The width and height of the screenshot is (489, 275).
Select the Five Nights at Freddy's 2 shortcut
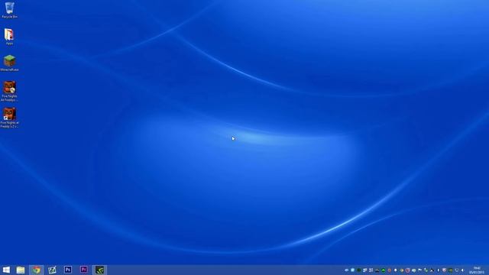click(x=9, y=118)
